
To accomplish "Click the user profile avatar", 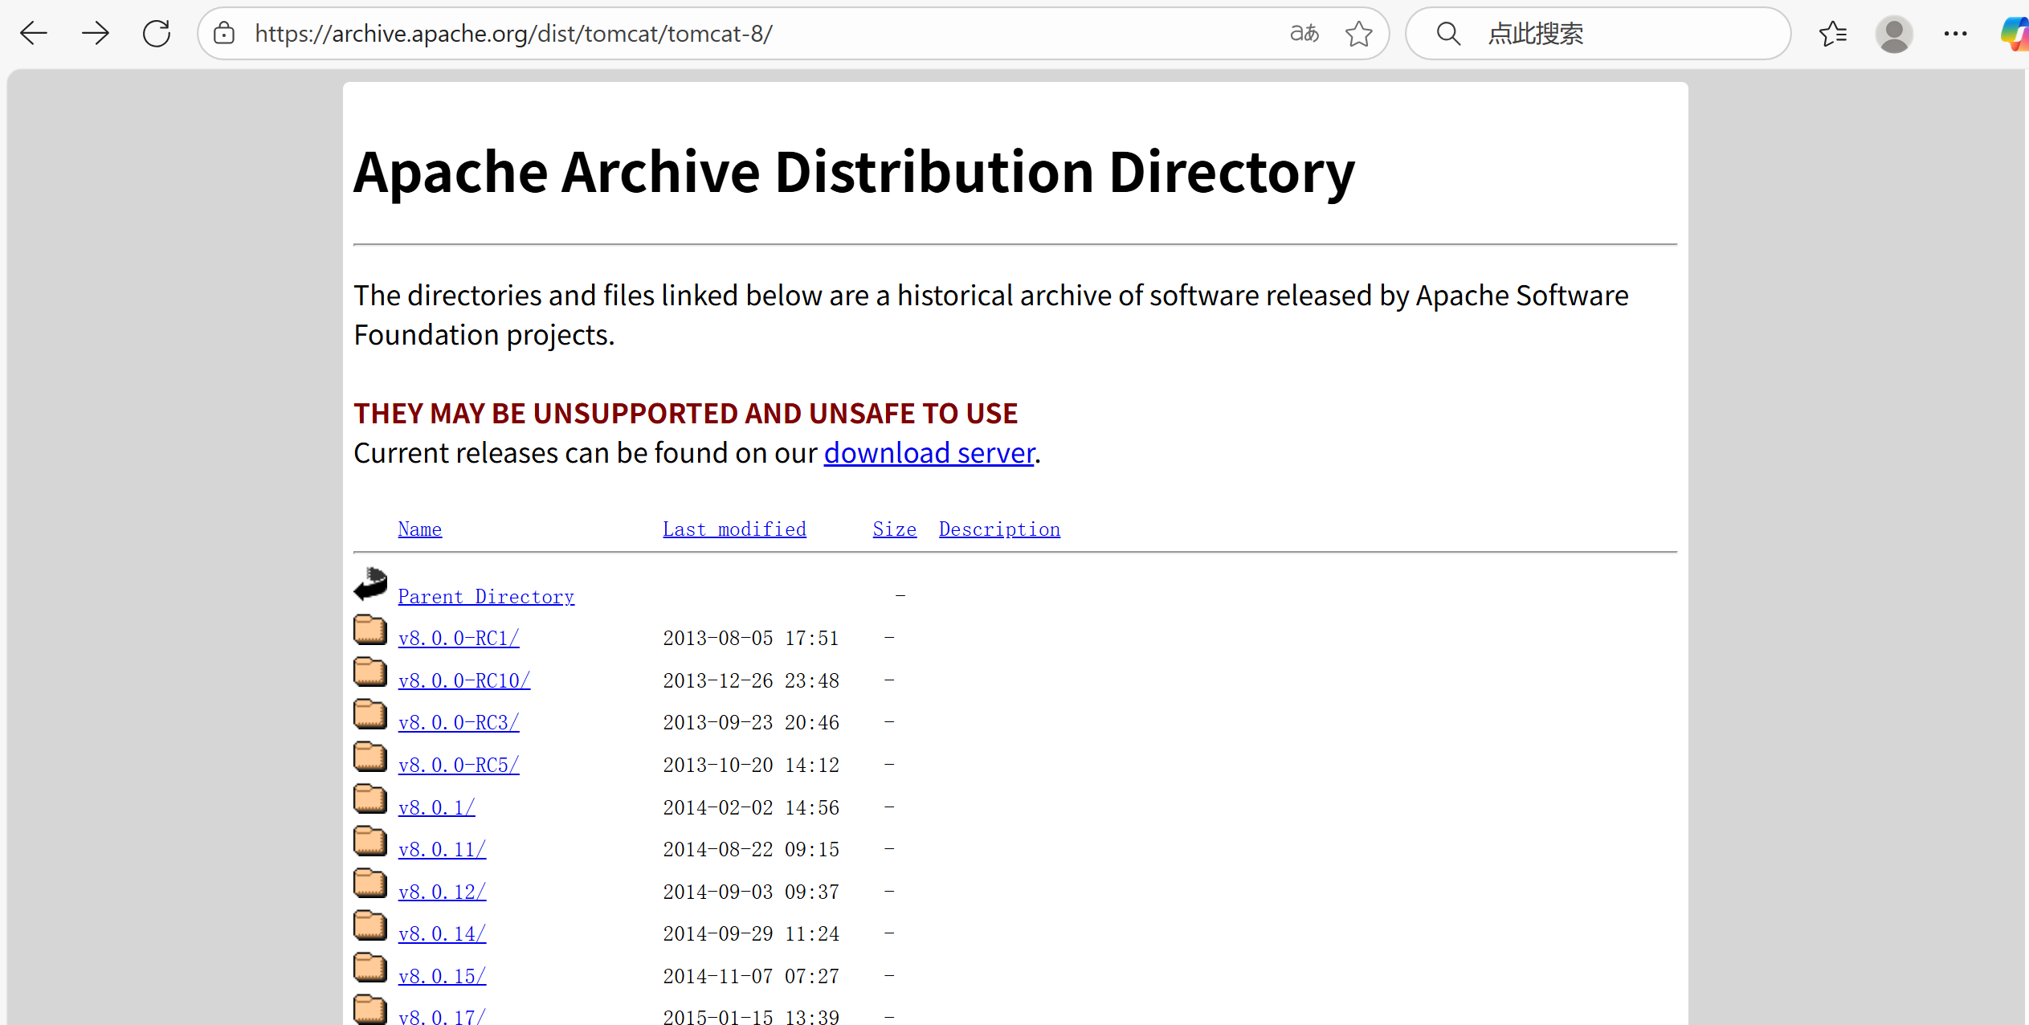I will [1893, 34].
